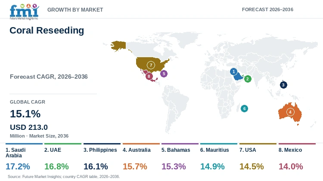Click 'Forecast CAGR, 2026–2036' subtitle
The image size is (323, 181).
[49, 77]
